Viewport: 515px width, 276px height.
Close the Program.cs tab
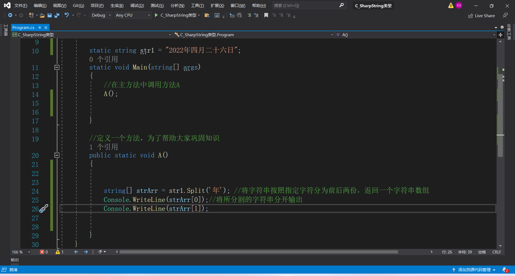[46, 27]
